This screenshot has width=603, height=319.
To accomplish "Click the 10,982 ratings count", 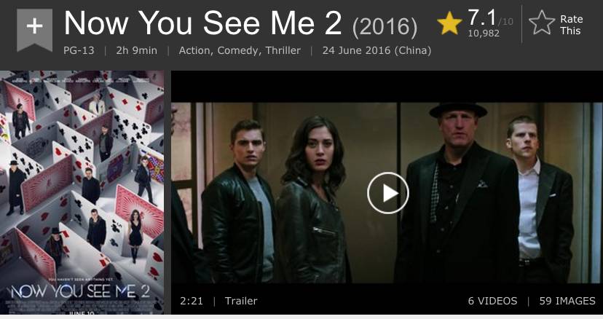I will pyautogui.click(x=484, y=34).
